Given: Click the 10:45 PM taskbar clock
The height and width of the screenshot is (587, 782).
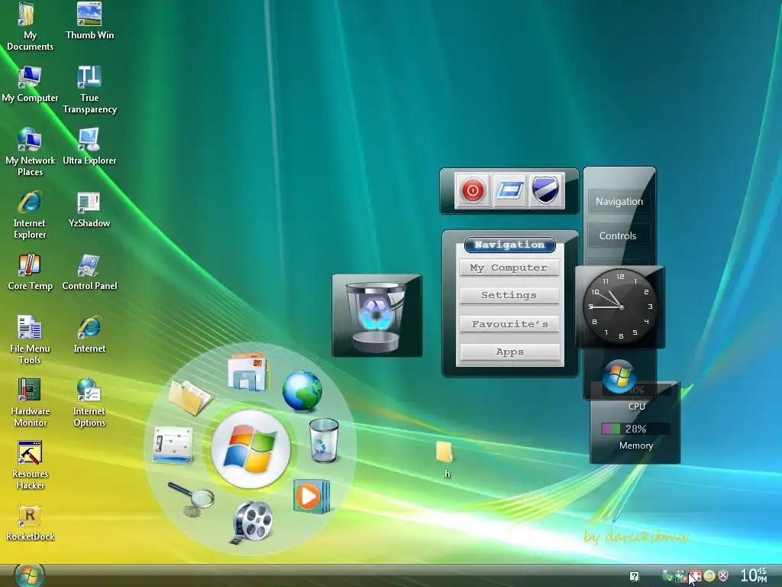Looking at the screenshot, I should 754,575.
